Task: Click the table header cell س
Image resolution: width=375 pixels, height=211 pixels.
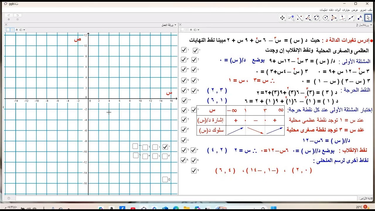Action: [x=212, y=110]
